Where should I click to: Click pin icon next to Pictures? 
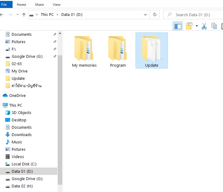55,42
